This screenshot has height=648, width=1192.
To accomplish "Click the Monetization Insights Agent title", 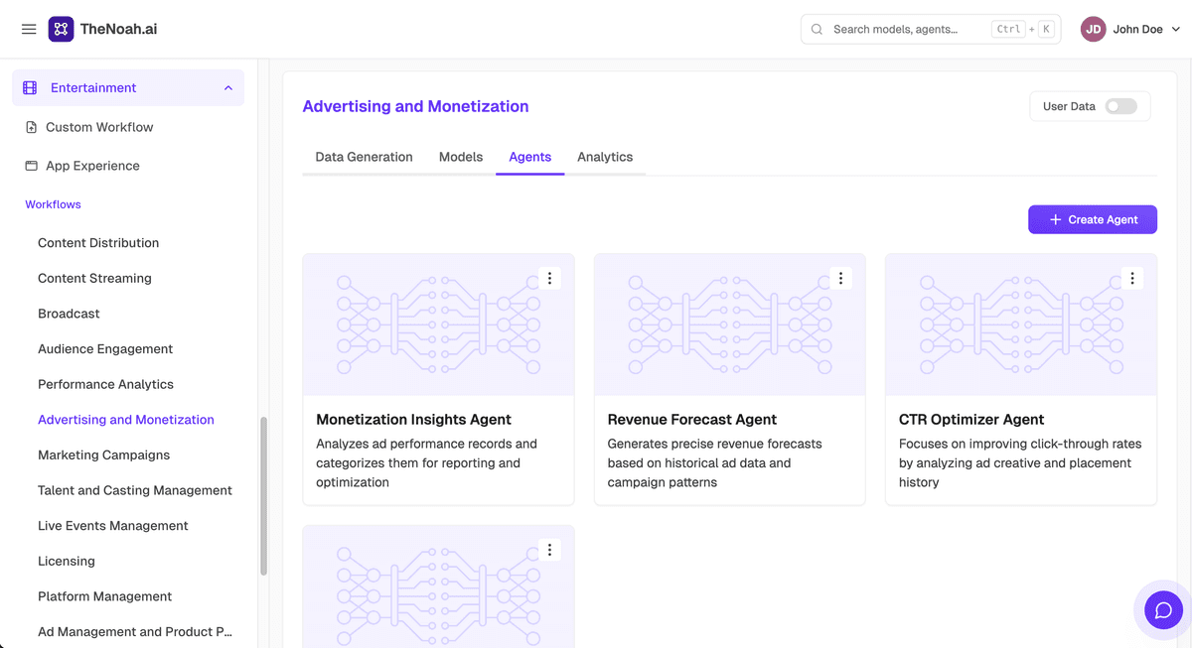I will (413, 420).
